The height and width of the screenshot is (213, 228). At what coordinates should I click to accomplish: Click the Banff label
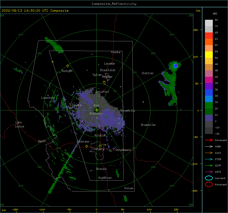(x=42, y=141)
